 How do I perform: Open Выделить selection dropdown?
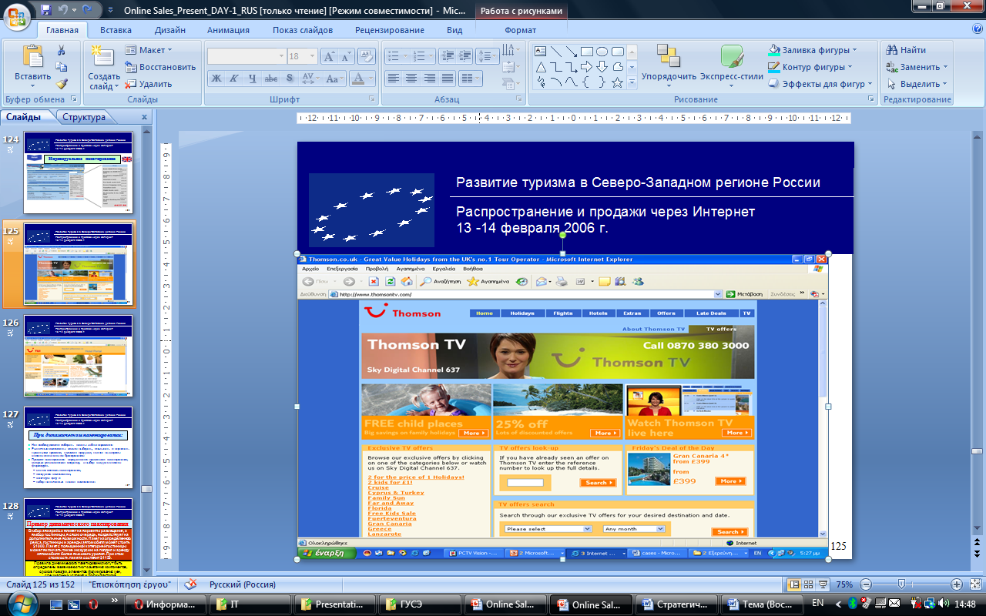[916, 84]
